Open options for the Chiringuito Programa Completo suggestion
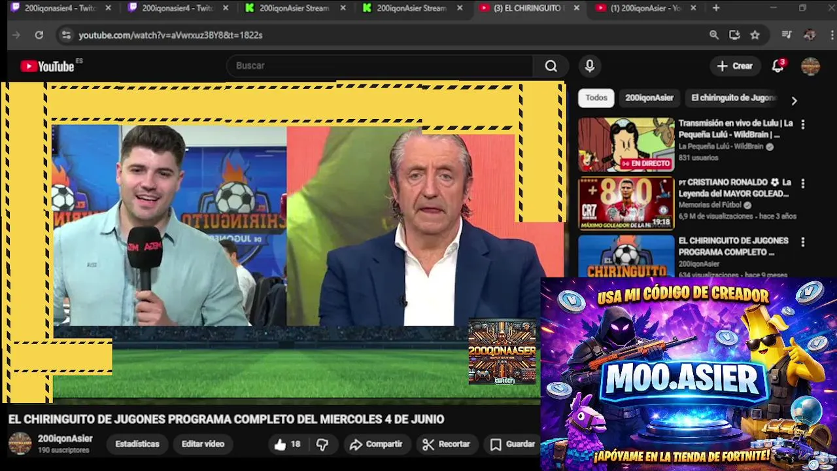The height and width of the screenshot is (471, 837). click(803, 242)
